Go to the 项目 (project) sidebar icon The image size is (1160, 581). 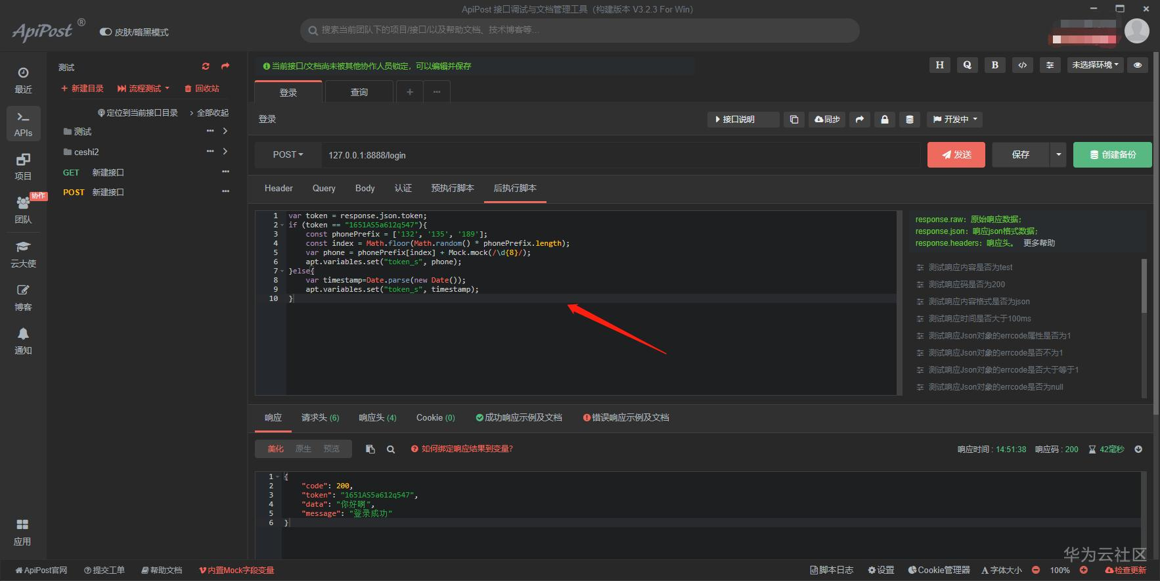click(x=23, y=167)
